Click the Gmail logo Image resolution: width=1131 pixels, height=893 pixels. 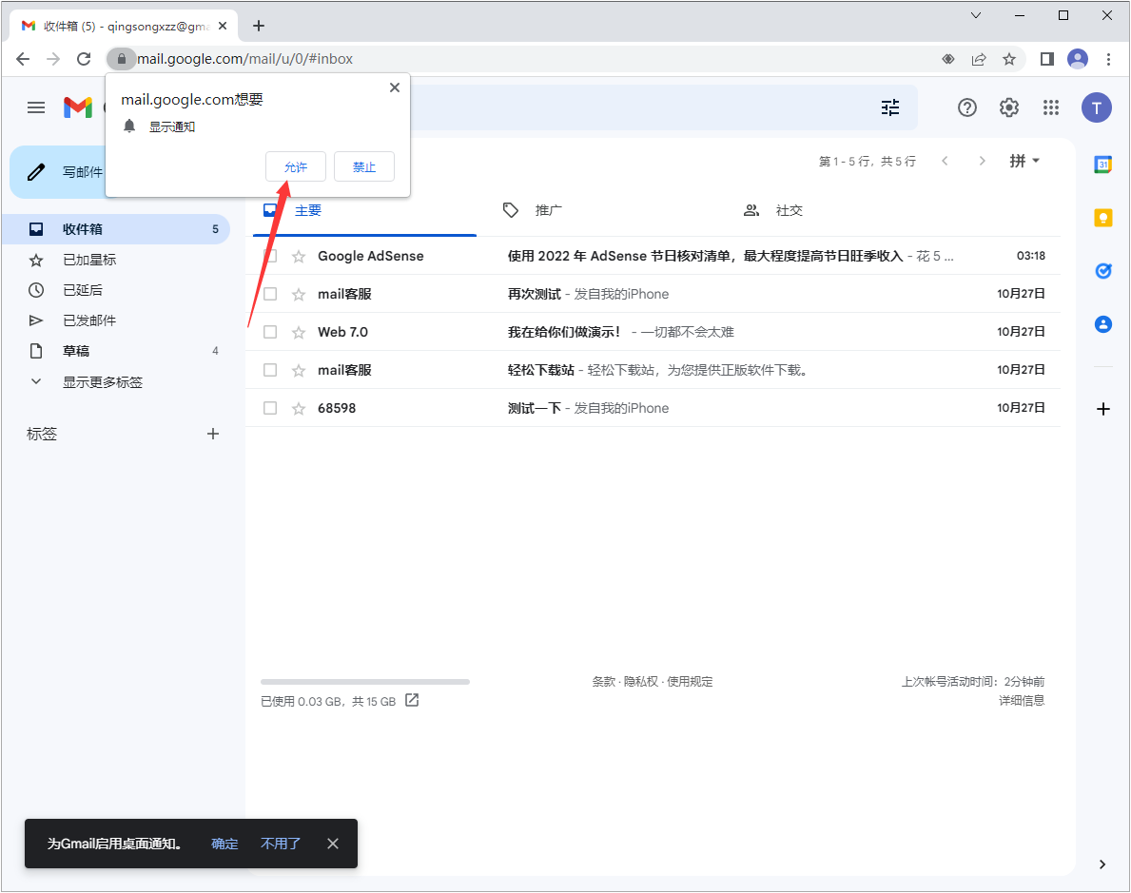coord(78,107)
